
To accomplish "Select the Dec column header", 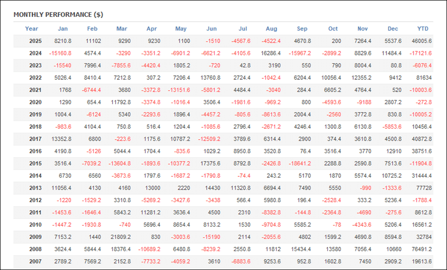I will pos(393,29).
